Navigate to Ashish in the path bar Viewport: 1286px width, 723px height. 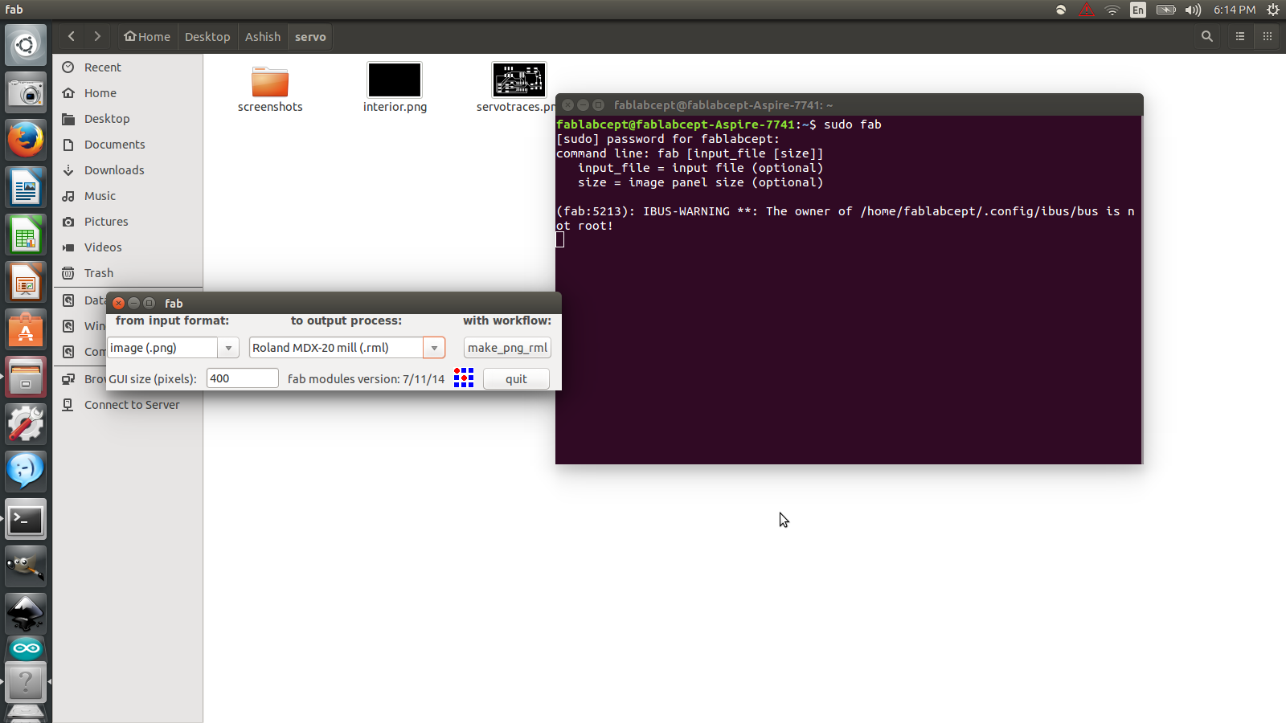point(263,36)
